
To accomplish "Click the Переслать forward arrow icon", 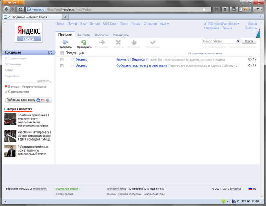I will click(102, 42).
